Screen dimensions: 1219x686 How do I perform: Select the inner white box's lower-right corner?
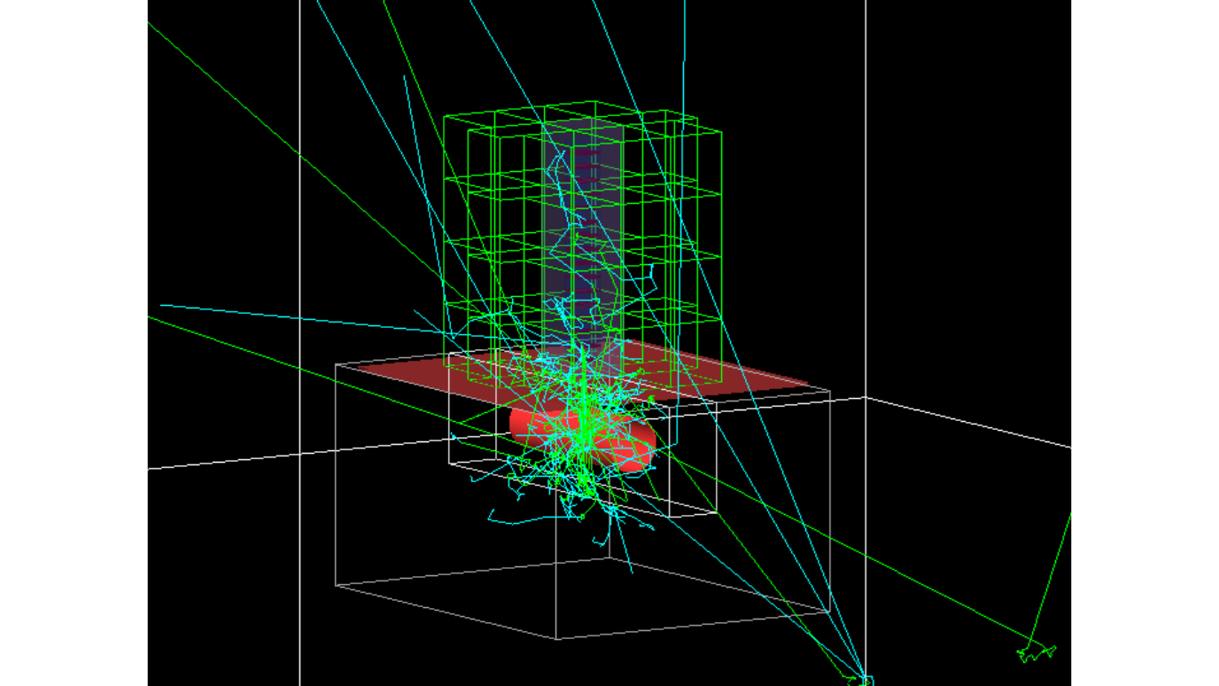pos(716,512)
